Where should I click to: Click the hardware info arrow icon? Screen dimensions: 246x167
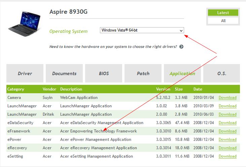tap(181, 47)
